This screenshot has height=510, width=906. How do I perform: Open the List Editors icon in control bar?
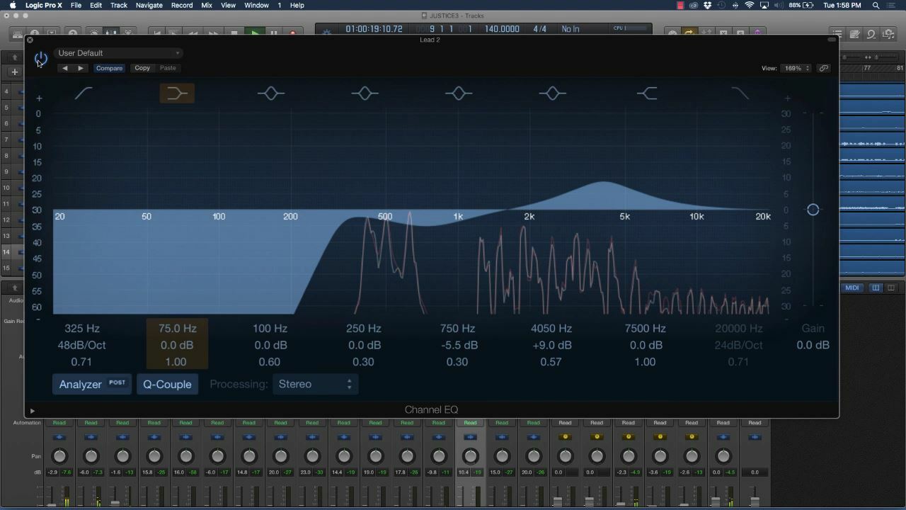point(838,33)
